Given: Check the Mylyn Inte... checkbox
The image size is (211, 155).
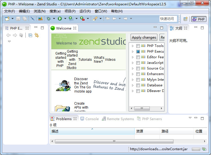Looking at the screenshot, I should [x=138, y=80].
